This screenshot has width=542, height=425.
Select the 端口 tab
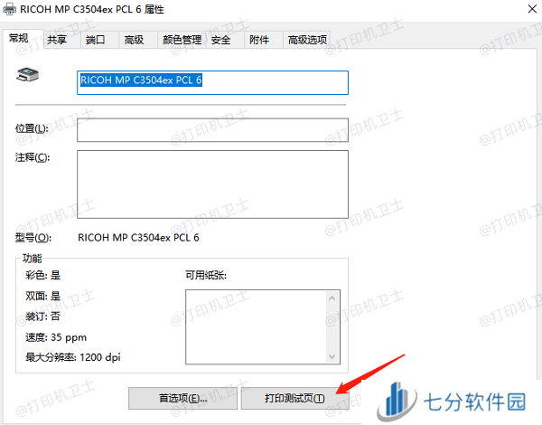[95, 40]
